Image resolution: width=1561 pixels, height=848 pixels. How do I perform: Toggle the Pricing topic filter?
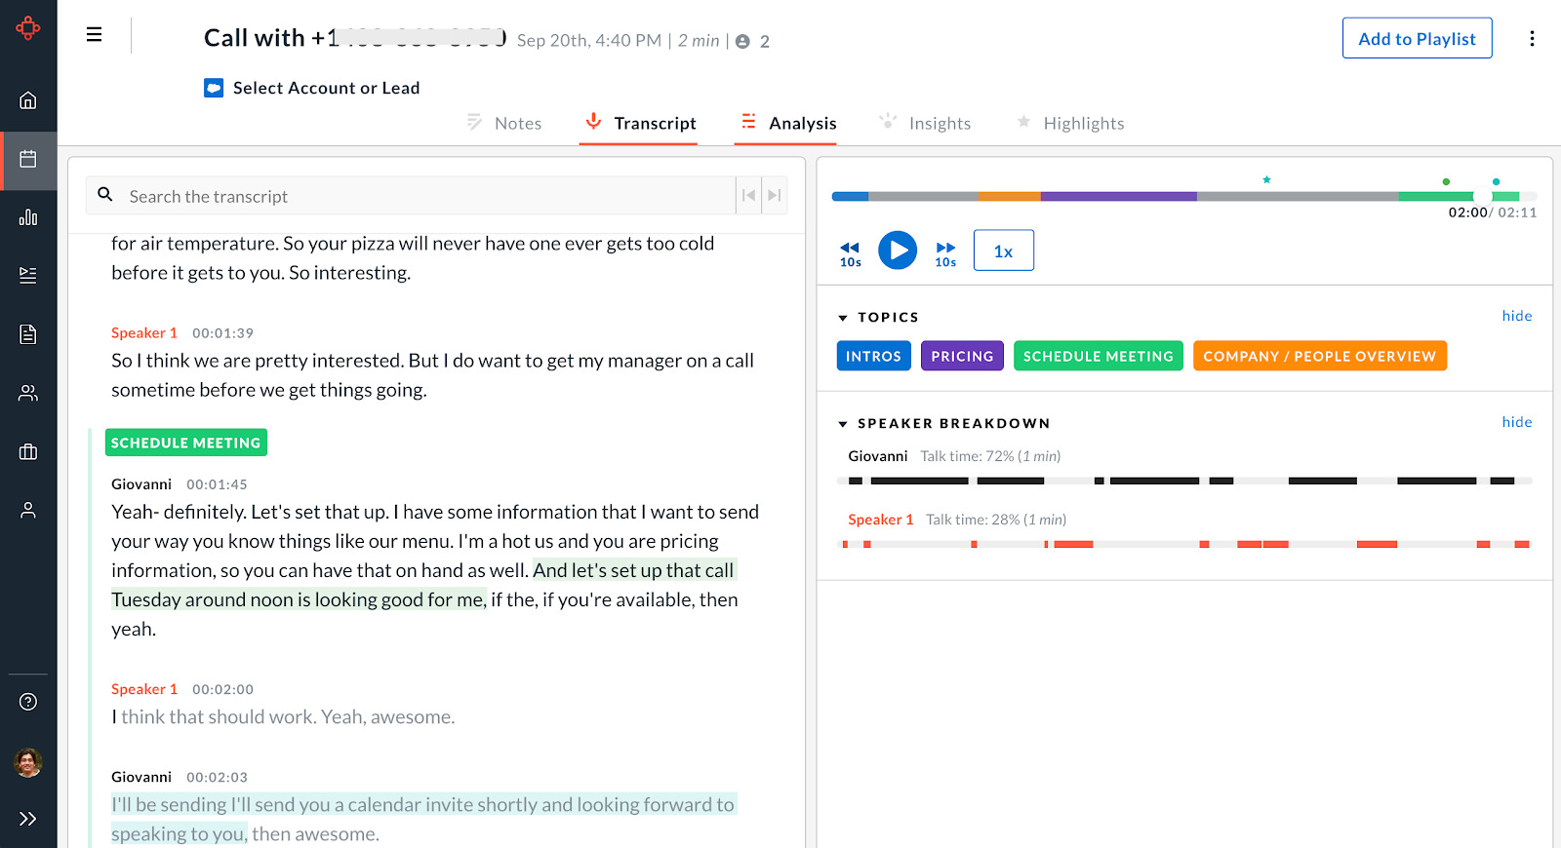(x=961, y=356)
